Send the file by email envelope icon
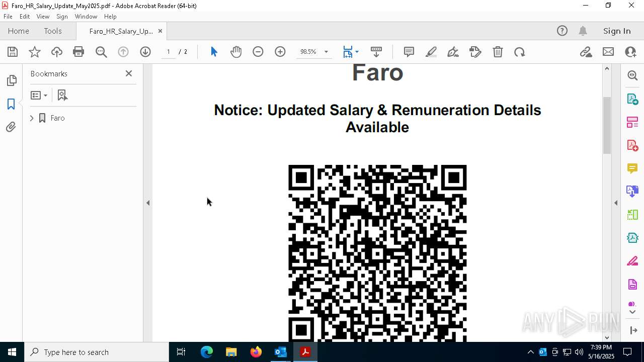Screen dimensions: 644x362 pyautogui.click(x=608, y=52)
